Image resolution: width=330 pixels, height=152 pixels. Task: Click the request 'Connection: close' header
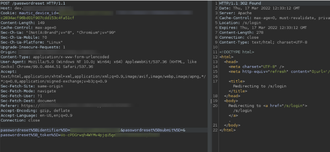tap(20, 120)
